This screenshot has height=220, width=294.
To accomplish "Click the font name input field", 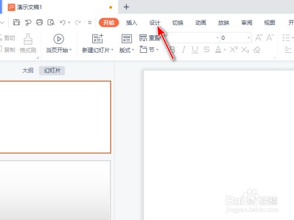I will tap(192, 38).
